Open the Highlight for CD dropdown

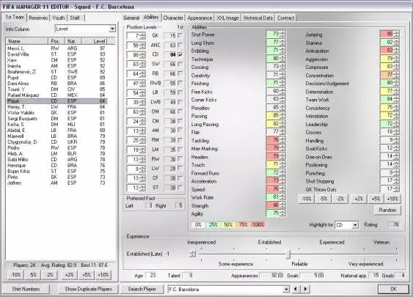355,225
